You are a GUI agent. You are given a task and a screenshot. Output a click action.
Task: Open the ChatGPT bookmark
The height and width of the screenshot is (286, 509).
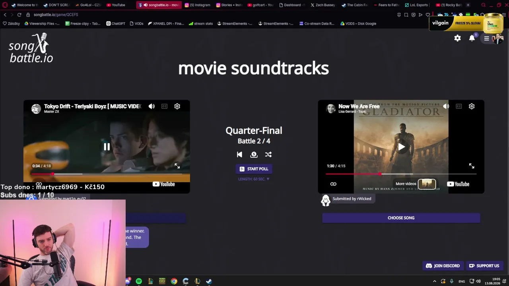pyautogui.click(x=116, y=23)
